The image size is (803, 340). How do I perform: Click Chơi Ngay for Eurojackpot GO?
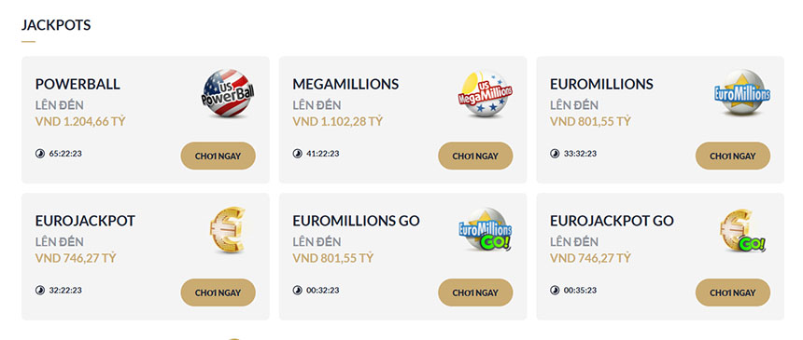point(733,292)
